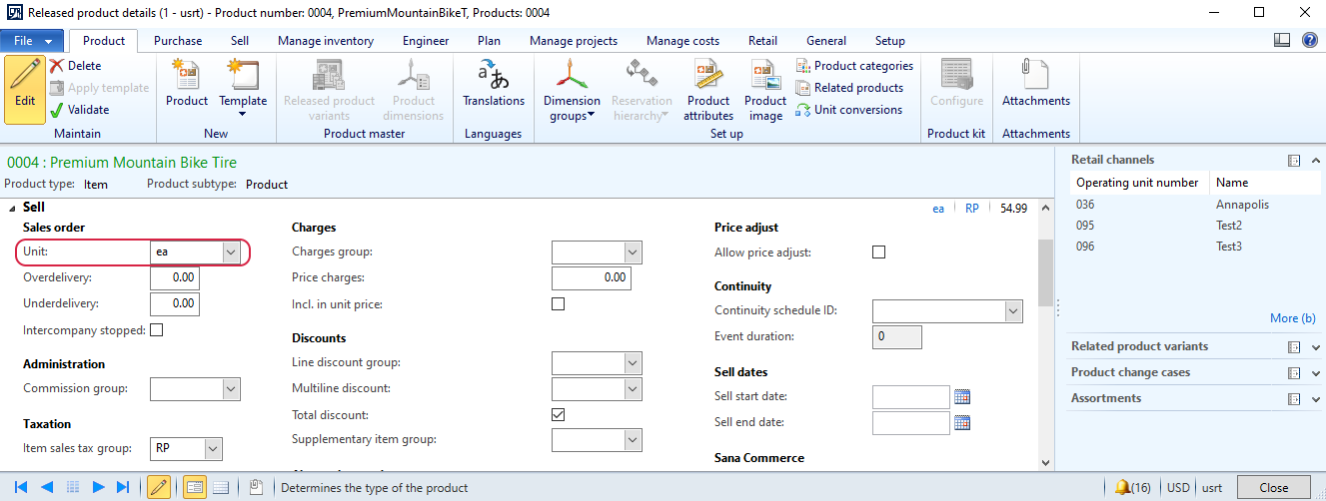Collapse the Sell section expander
Viewport: 1326px width, 501px height.
(x=13, y=207)
